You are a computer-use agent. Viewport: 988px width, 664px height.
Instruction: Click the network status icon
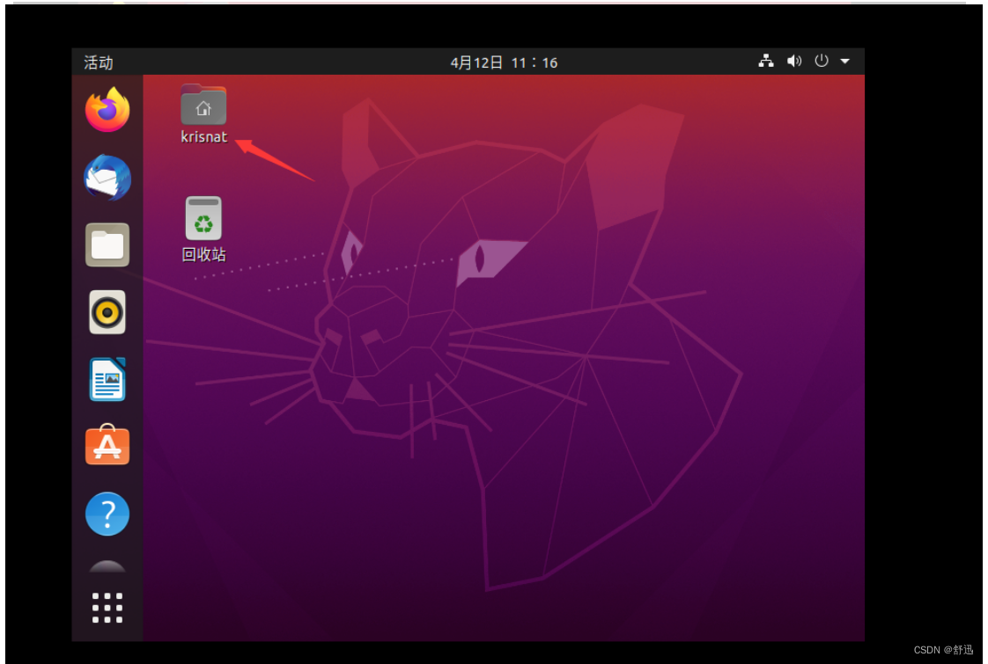click(766, 62)
